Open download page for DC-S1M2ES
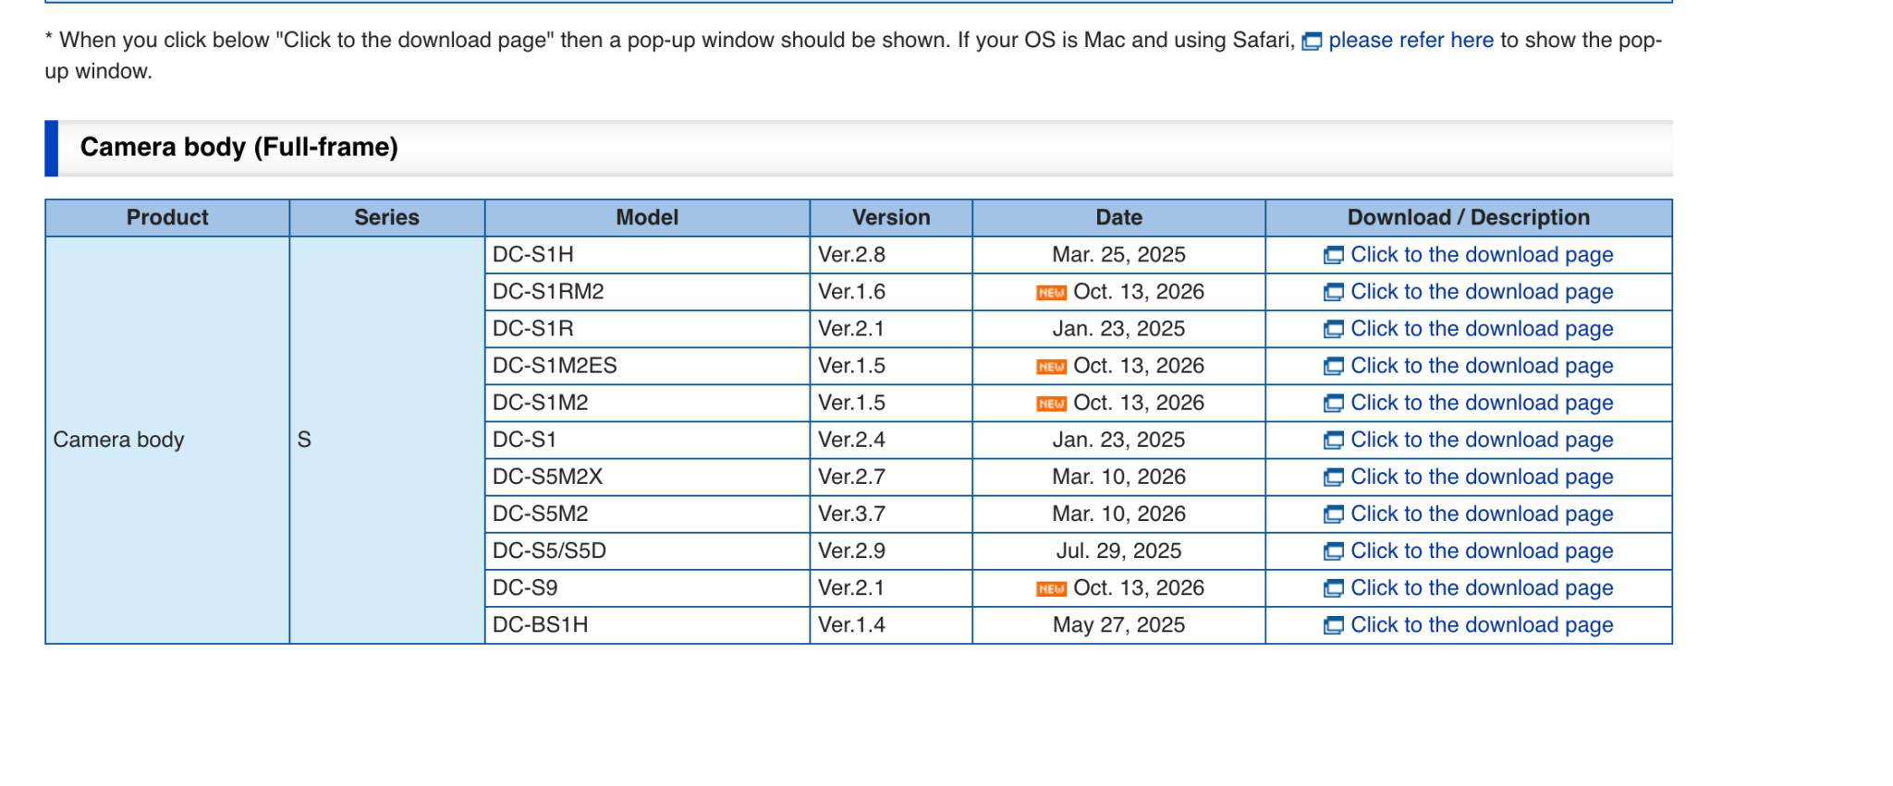 (x=1482, y=366)
